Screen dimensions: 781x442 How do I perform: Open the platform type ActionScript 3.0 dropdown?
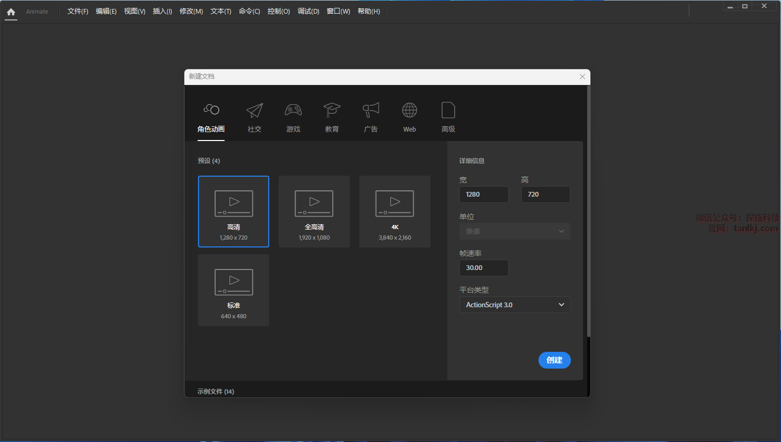(x=515, y=305)
